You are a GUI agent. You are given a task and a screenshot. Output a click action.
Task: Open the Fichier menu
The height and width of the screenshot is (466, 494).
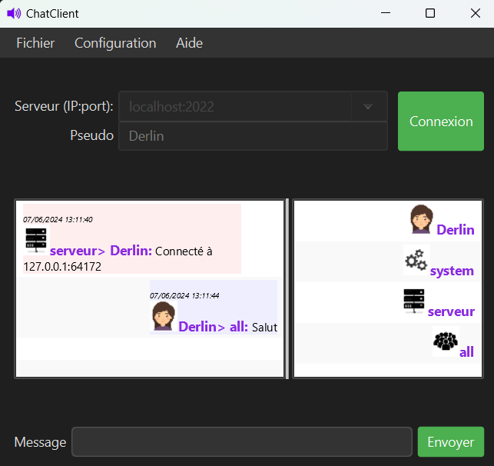(x=35, y=43)
